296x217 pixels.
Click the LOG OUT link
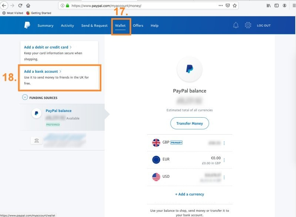[264, 26]
